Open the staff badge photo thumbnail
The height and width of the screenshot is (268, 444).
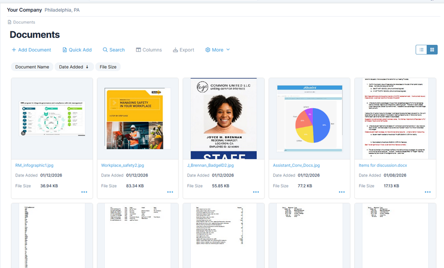pos(223,118)
